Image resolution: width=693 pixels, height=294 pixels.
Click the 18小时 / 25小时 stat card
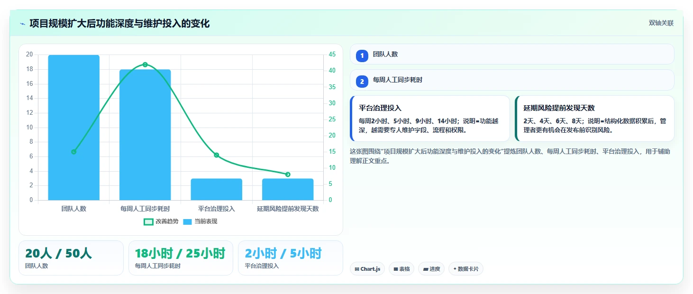click(x=181, y=258)
